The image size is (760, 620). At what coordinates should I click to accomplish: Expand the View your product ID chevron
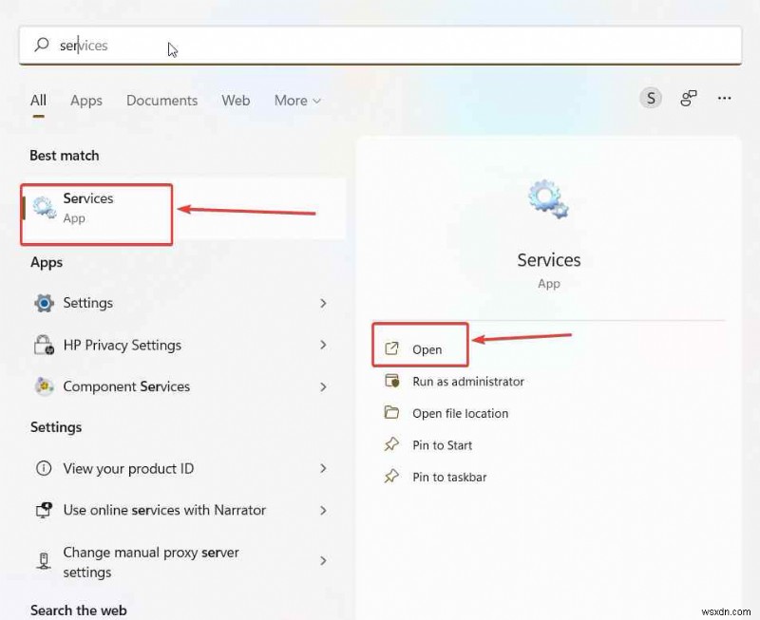(x=324, y=468)
